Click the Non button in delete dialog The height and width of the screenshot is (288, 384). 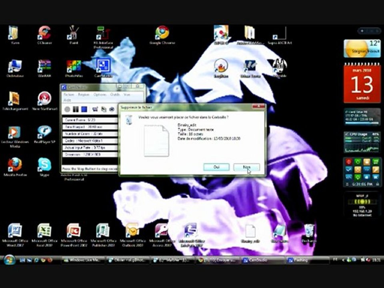[246, 167]
